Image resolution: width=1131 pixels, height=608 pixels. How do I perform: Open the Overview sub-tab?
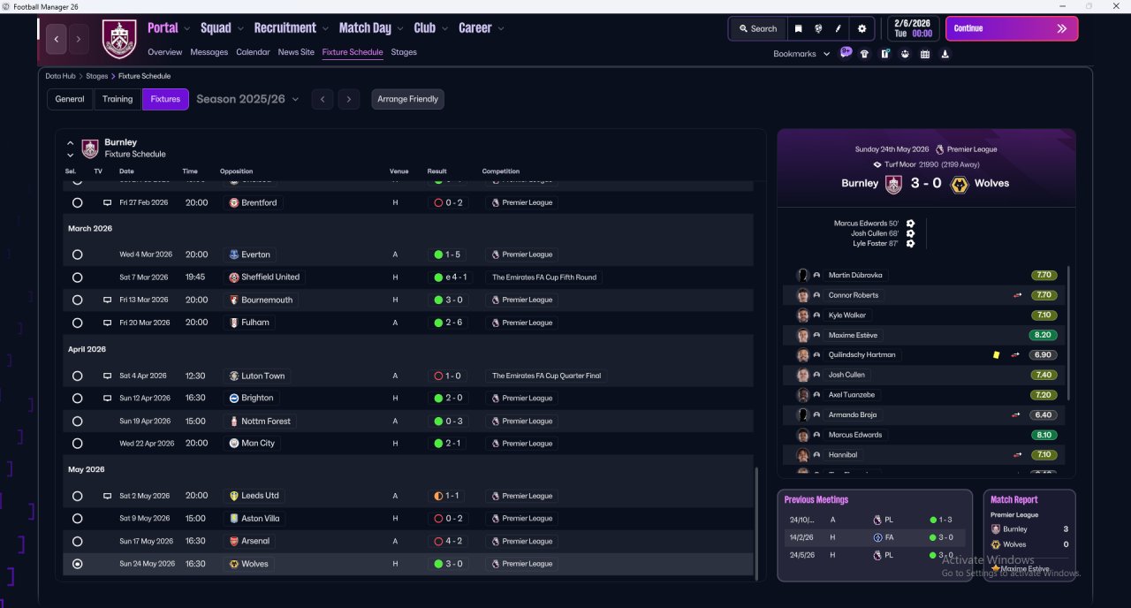coord(165,52)
